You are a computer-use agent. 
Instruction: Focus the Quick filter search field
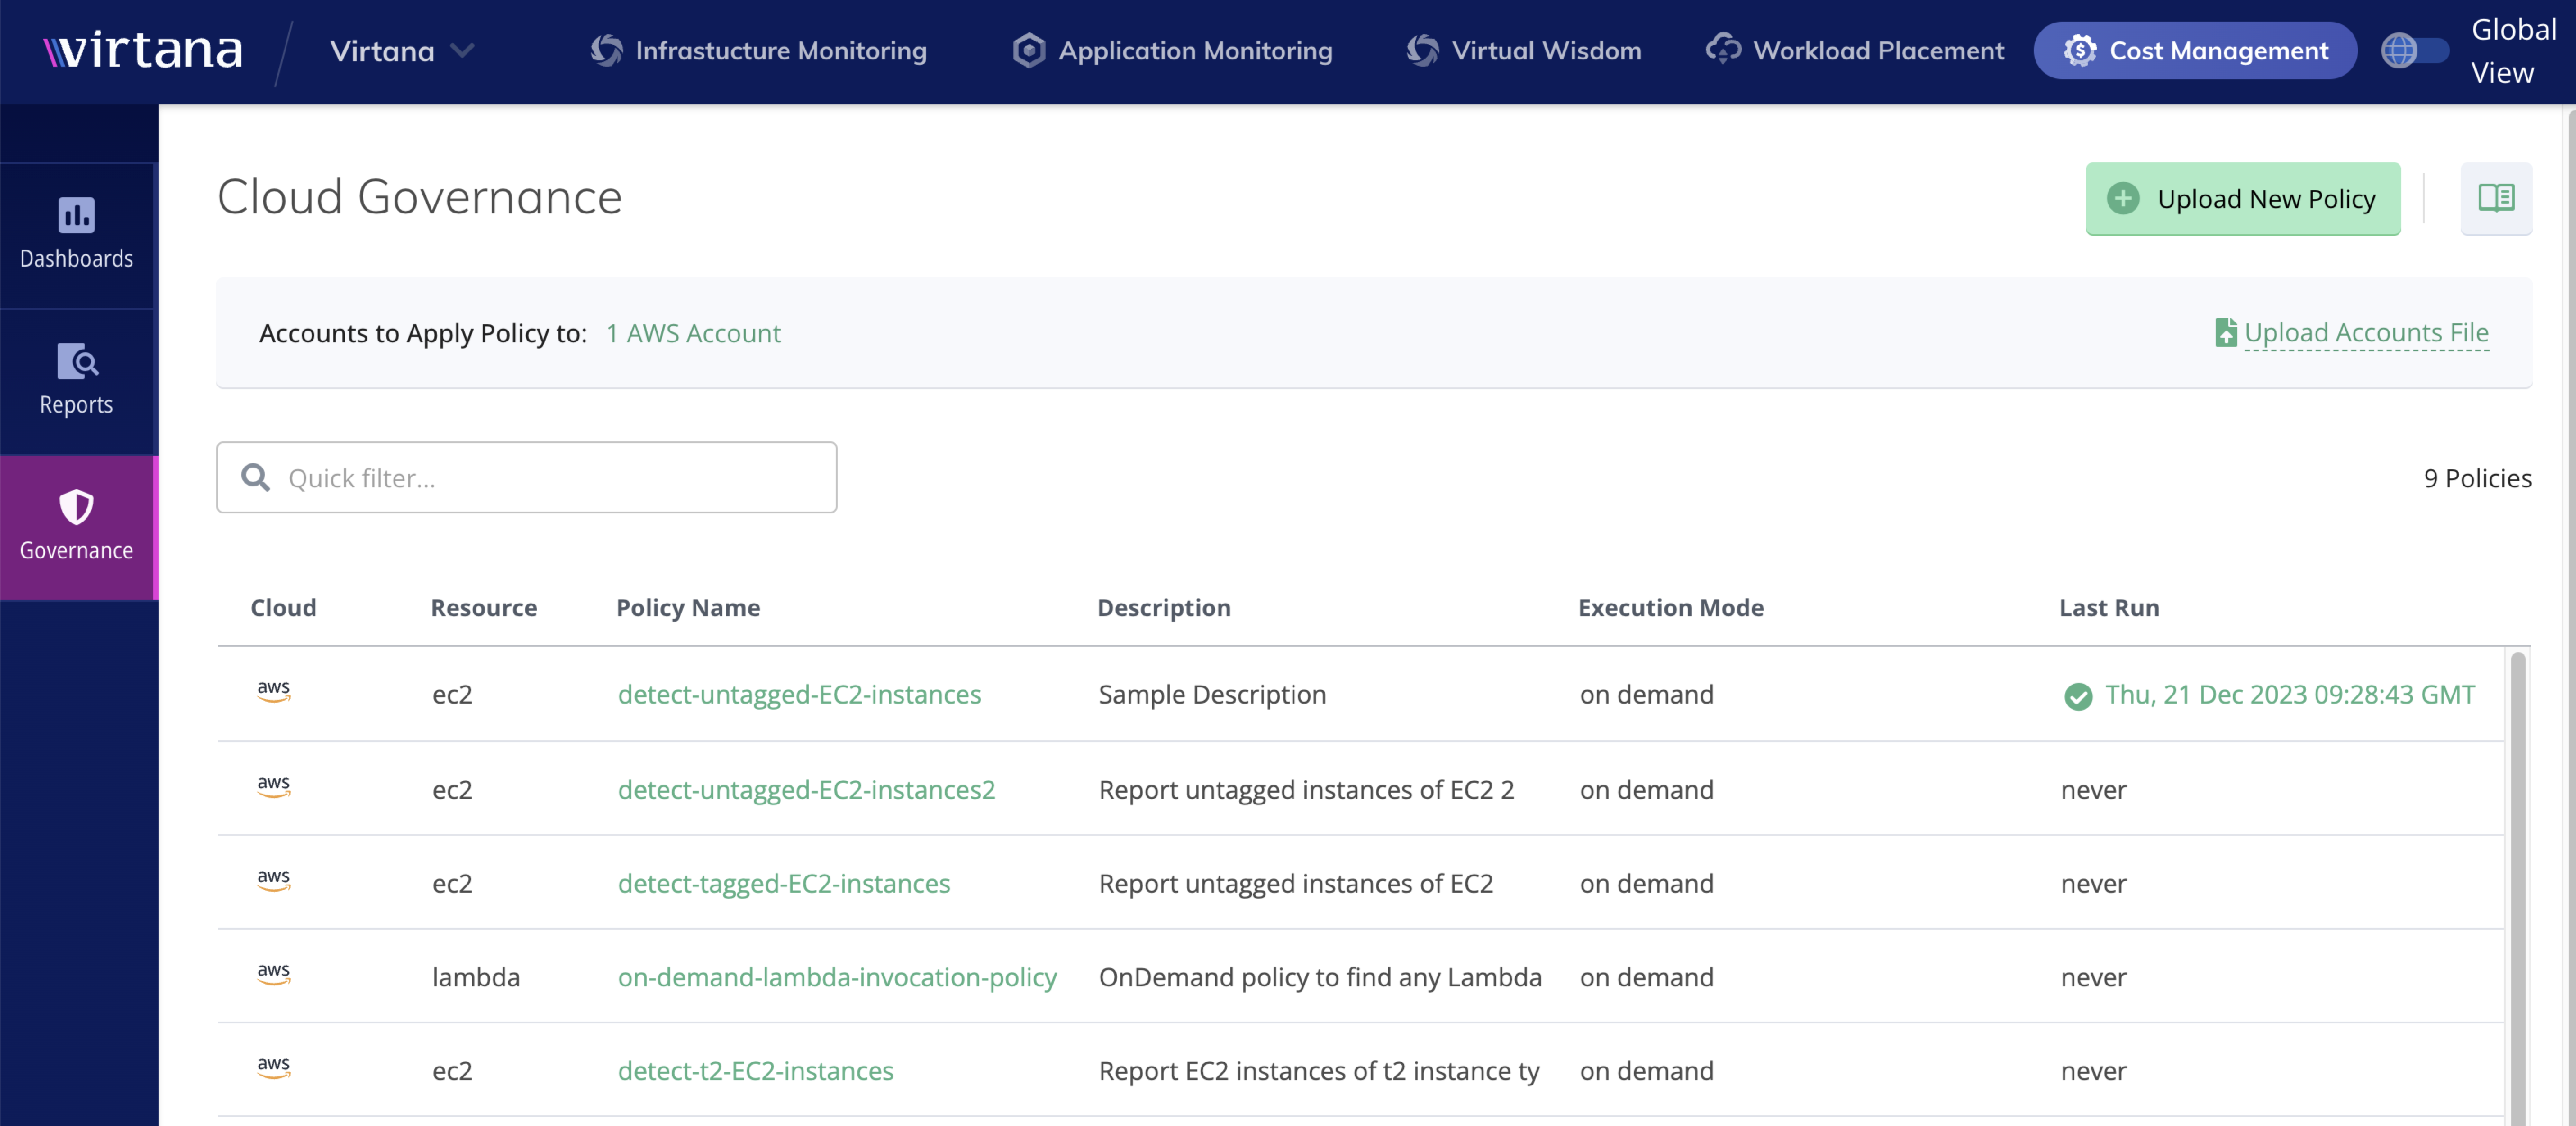(x=527, y=478)
